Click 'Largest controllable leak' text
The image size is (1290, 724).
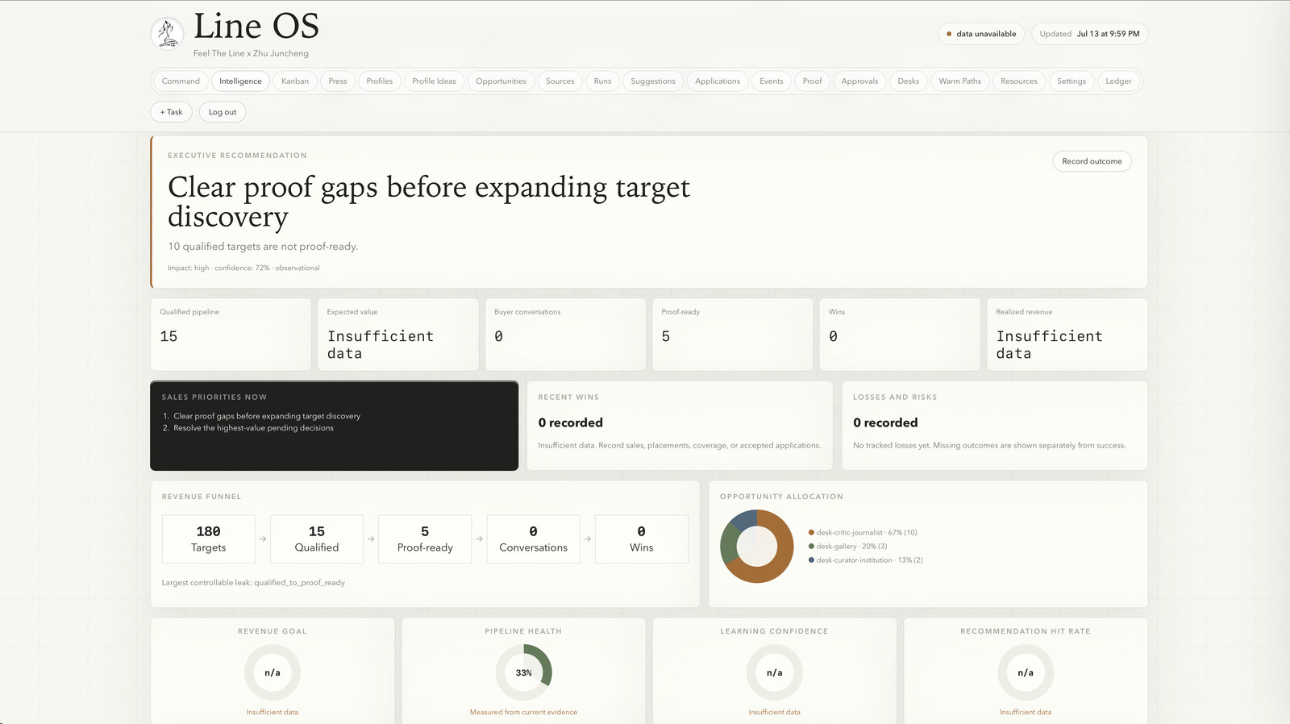[x=253, y=583]
